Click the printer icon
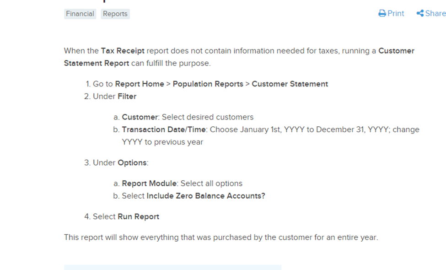This screenshot has height=270, width=446. point(382,14)
